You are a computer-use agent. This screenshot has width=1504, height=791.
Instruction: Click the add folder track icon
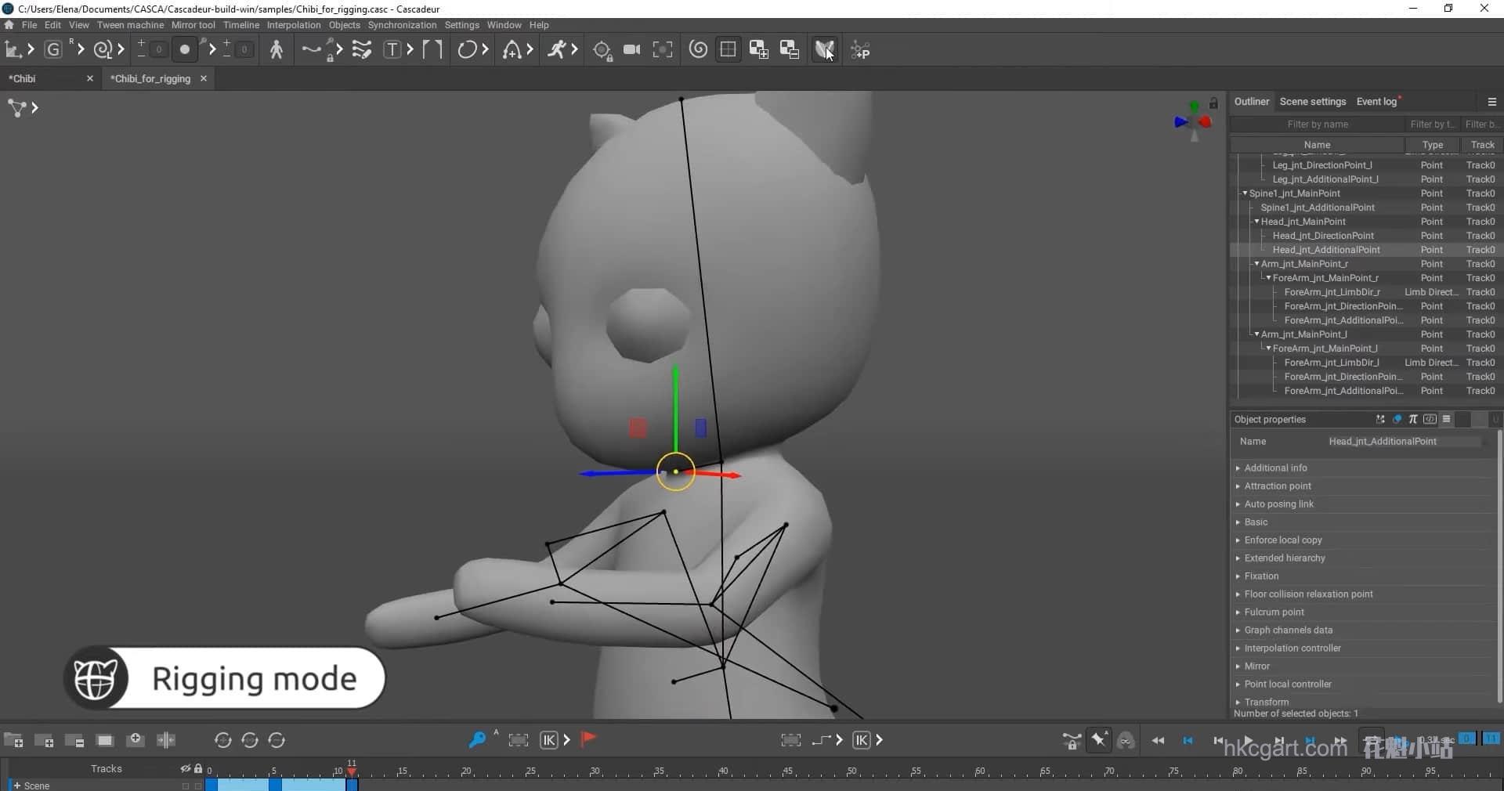tap(13, 740)
